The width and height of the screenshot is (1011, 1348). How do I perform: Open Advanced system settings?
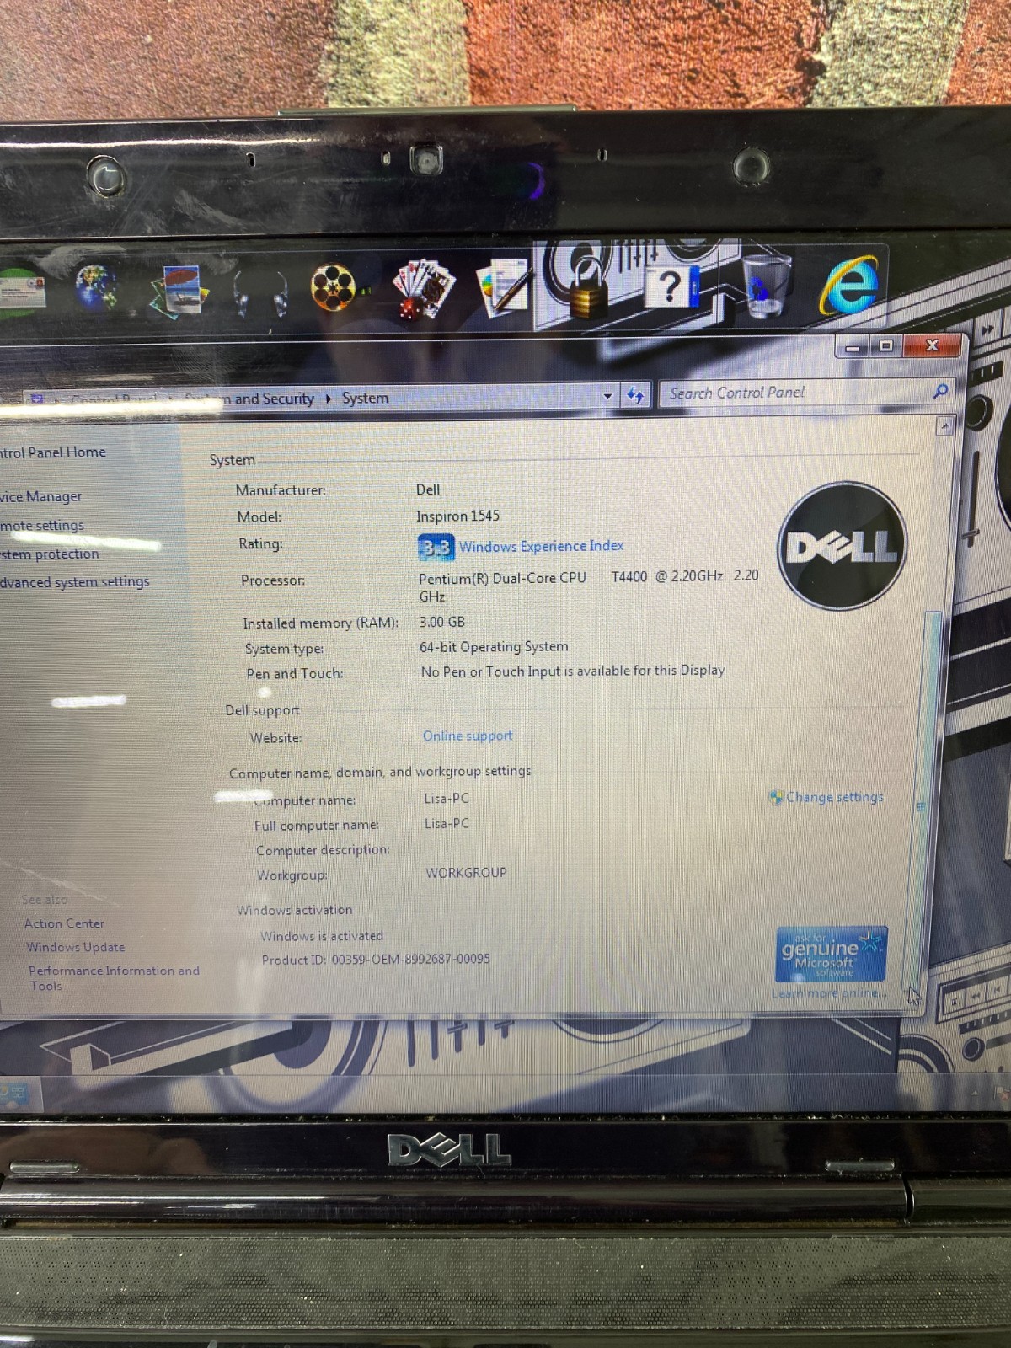[74, 582]
